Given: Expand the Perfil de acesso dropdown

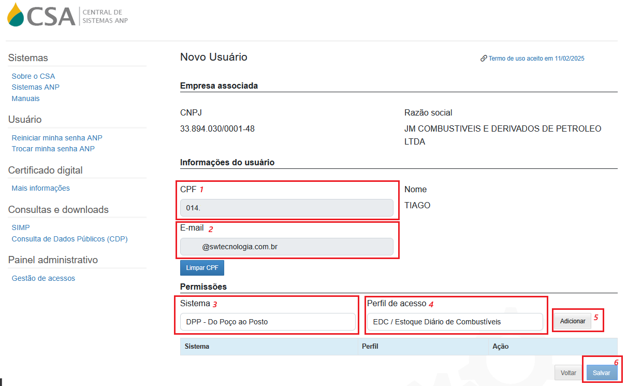Looking at the screenshot, I should pyautogui.click(x=455, y=322).
